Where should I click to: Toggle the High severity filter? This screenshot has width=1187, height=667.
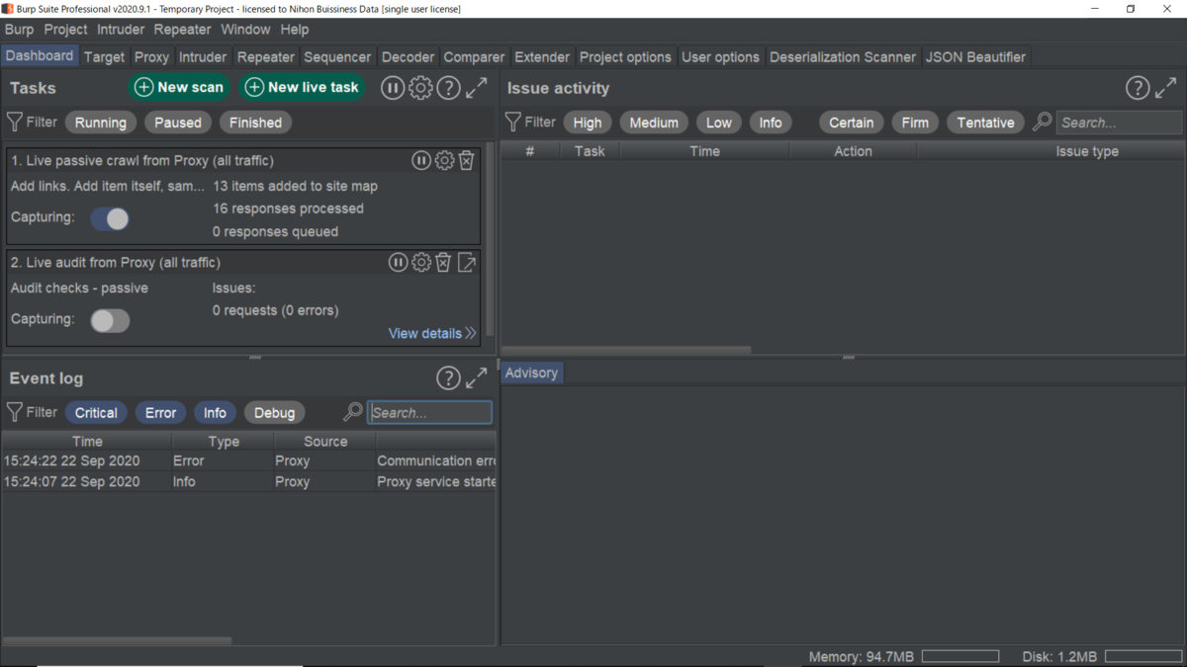point(588,123)
